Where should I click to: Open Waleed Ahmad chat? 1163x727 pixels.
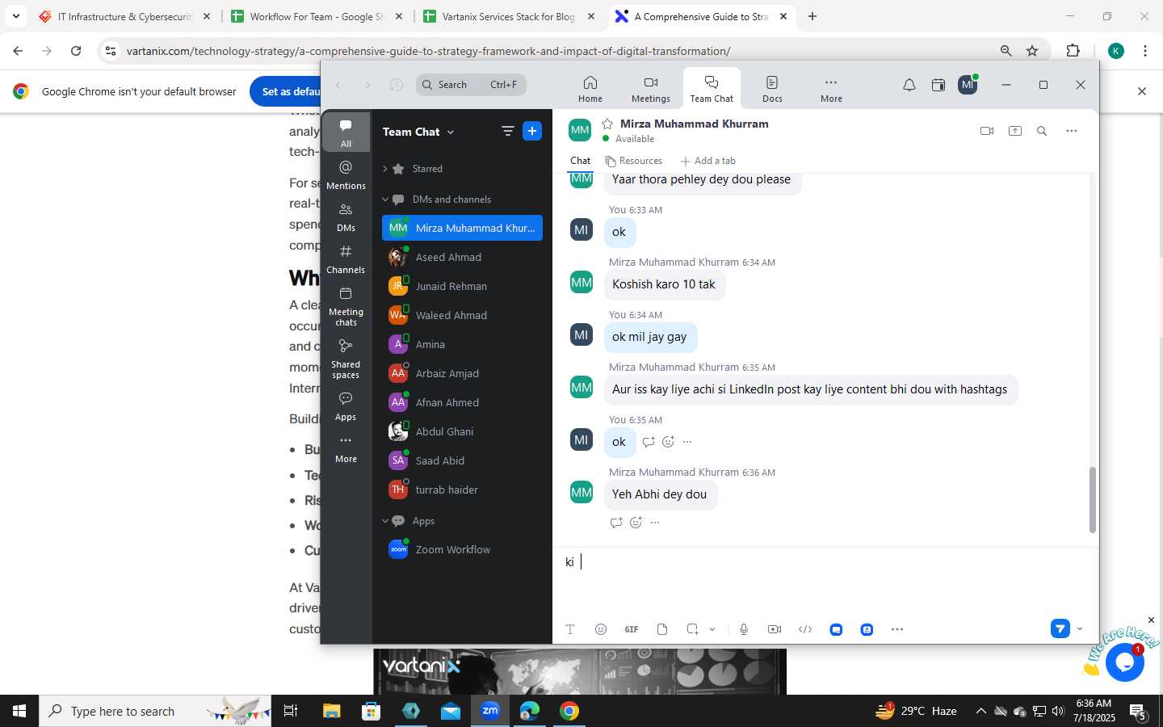[462, 315]
